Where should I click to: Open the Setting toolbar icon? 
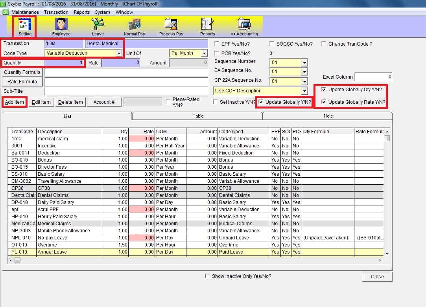[x=25, y=25]
